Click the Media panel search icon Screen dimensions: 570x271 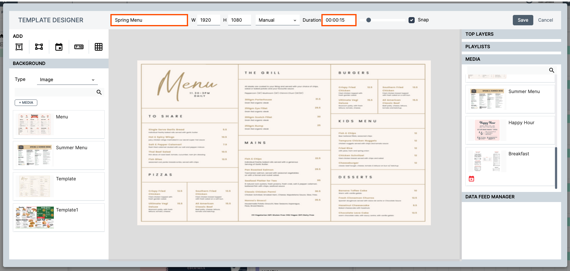(x=551, y=70)
